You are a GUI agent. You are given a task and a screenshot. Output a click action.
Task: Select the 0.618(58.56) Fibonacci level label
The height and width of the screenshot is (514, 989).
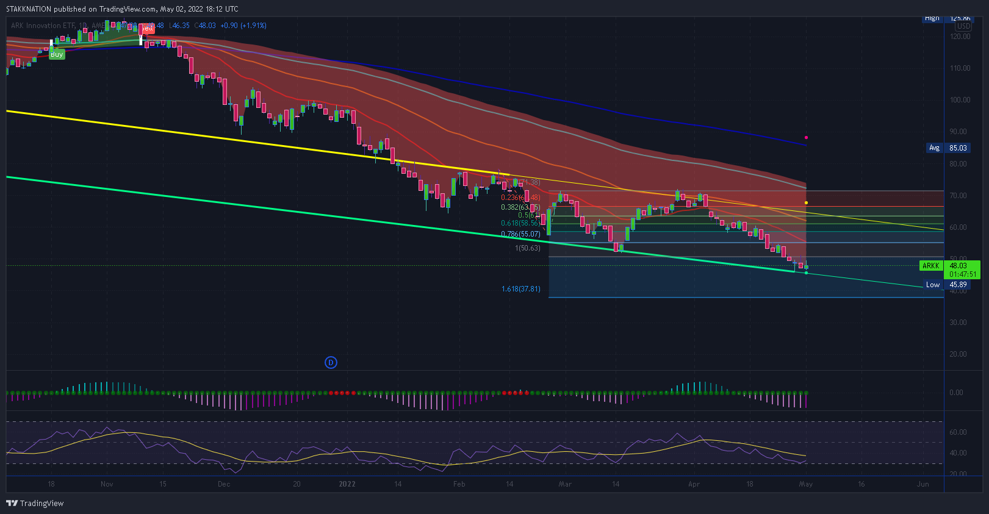tap(520, 223)
